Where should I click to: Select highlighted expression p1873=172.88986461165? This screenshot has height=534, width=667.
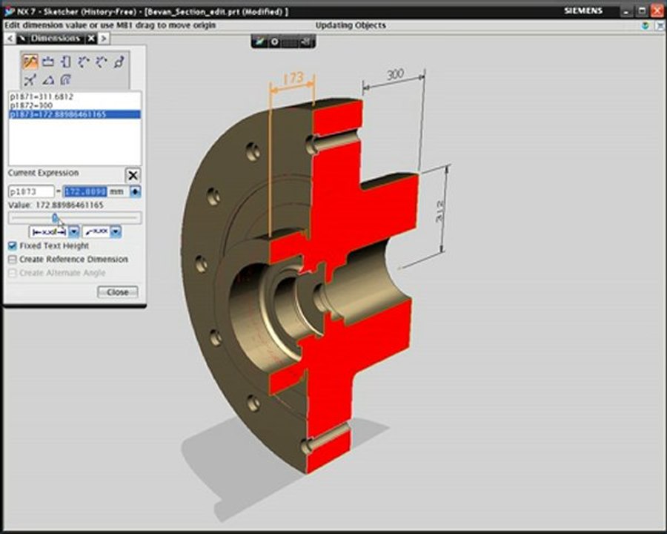point(74,114)
